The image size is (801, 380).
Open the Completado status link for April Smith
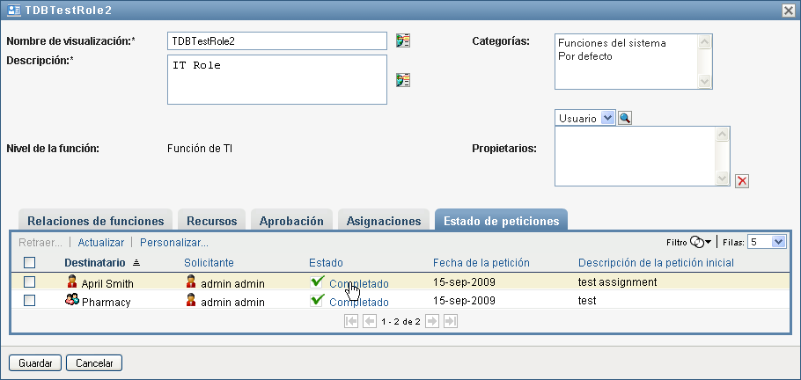point(358,283)
